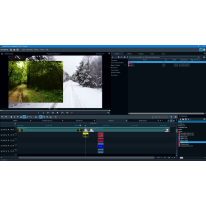Click the search icon in media pool
The height and width of the screenshot is (206, 206).
click(122, 57)
